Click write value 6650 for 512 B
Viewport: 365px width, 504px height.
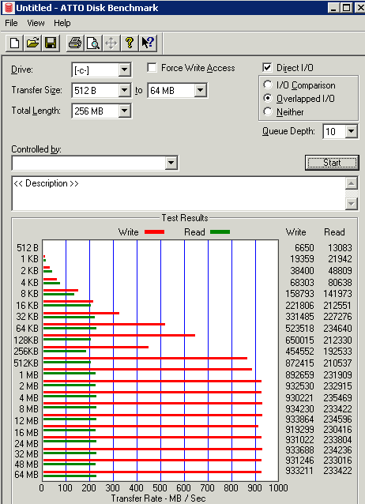click(304, 248)
